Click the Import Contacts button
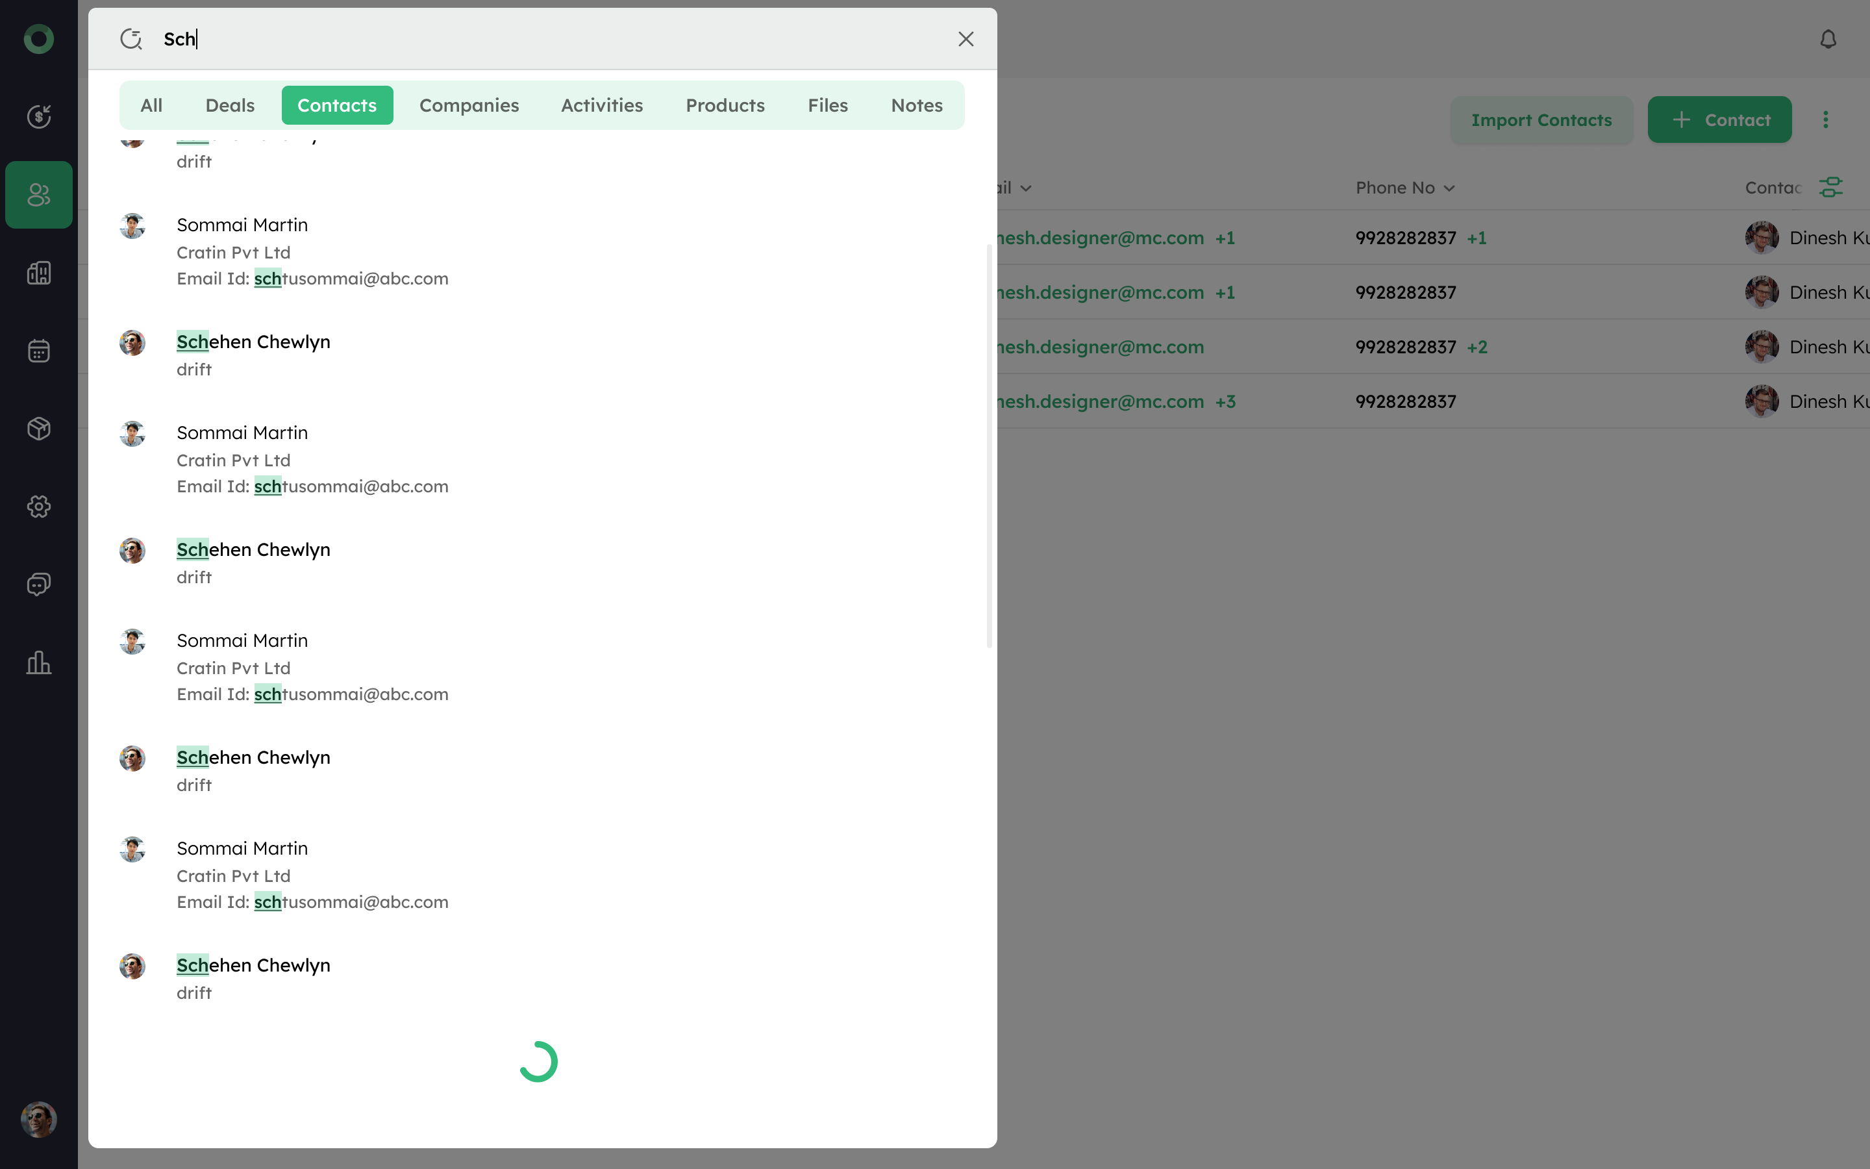This screenshot has height=1169, width=1870. 1541,120
